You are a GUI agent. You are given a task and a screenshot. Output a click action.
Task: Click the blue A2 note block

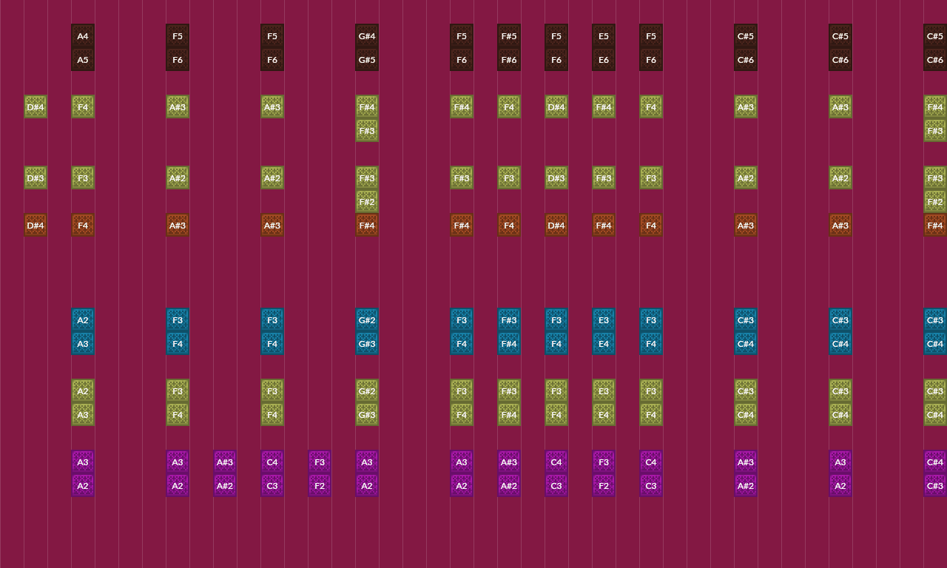click(x=83, y=320)
